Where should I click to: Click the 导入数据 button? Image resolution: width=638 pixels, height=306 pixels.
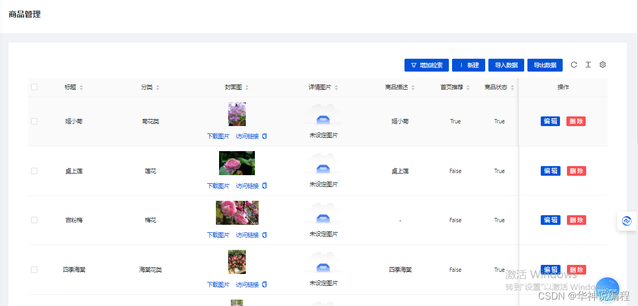[506, 65]
